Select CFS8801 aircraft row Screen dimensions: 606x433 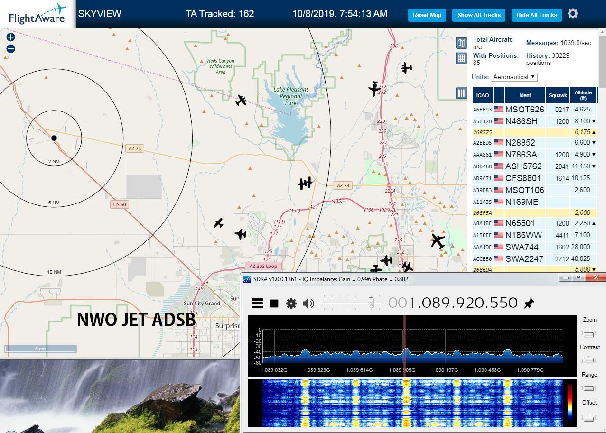coord(534,178)
